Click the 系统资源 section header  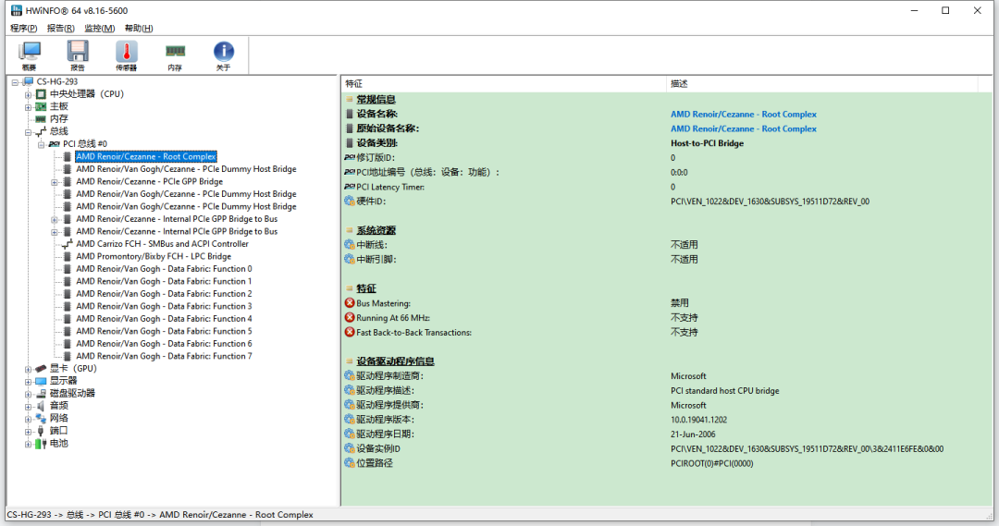coord(376,230)
